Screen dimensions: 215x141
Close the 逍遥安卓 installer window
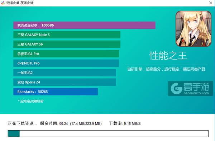211,3
